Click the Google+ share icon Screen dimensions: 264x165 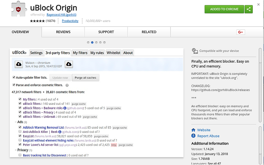pyautogui.click(x=240, y=32)
